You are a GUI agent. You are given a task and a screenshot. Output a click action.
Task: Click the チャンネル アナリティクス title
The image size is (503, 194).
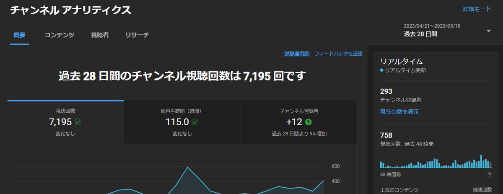[x=70, y=10]
